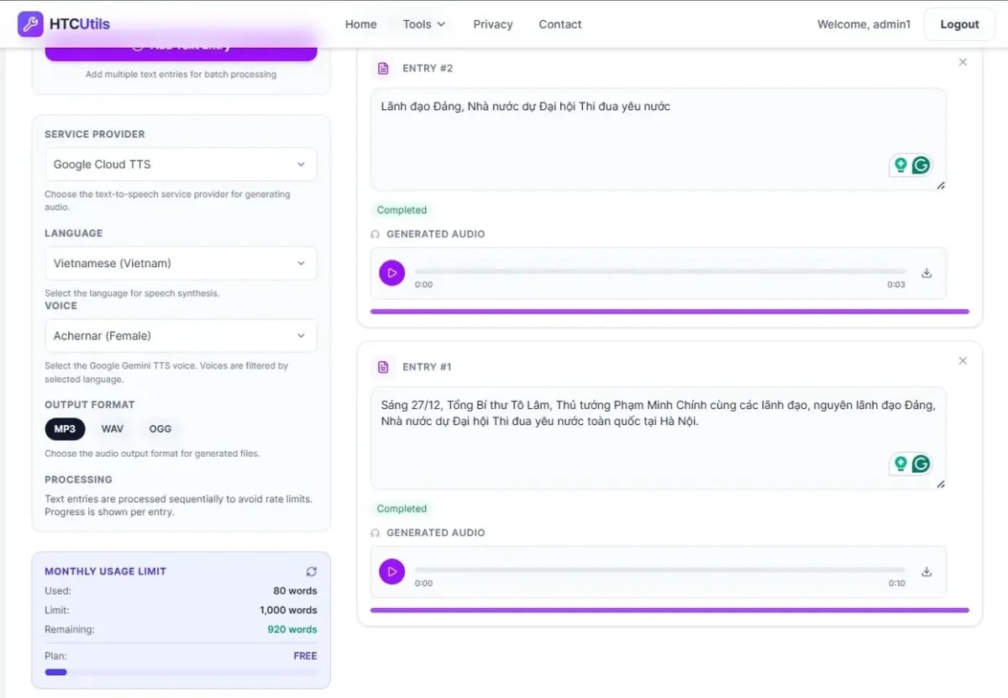This screenshot has width=1008, height=698.
Task: Play generated audio for Entry #1
Action: pyautogui.click(x=391, y=572)
